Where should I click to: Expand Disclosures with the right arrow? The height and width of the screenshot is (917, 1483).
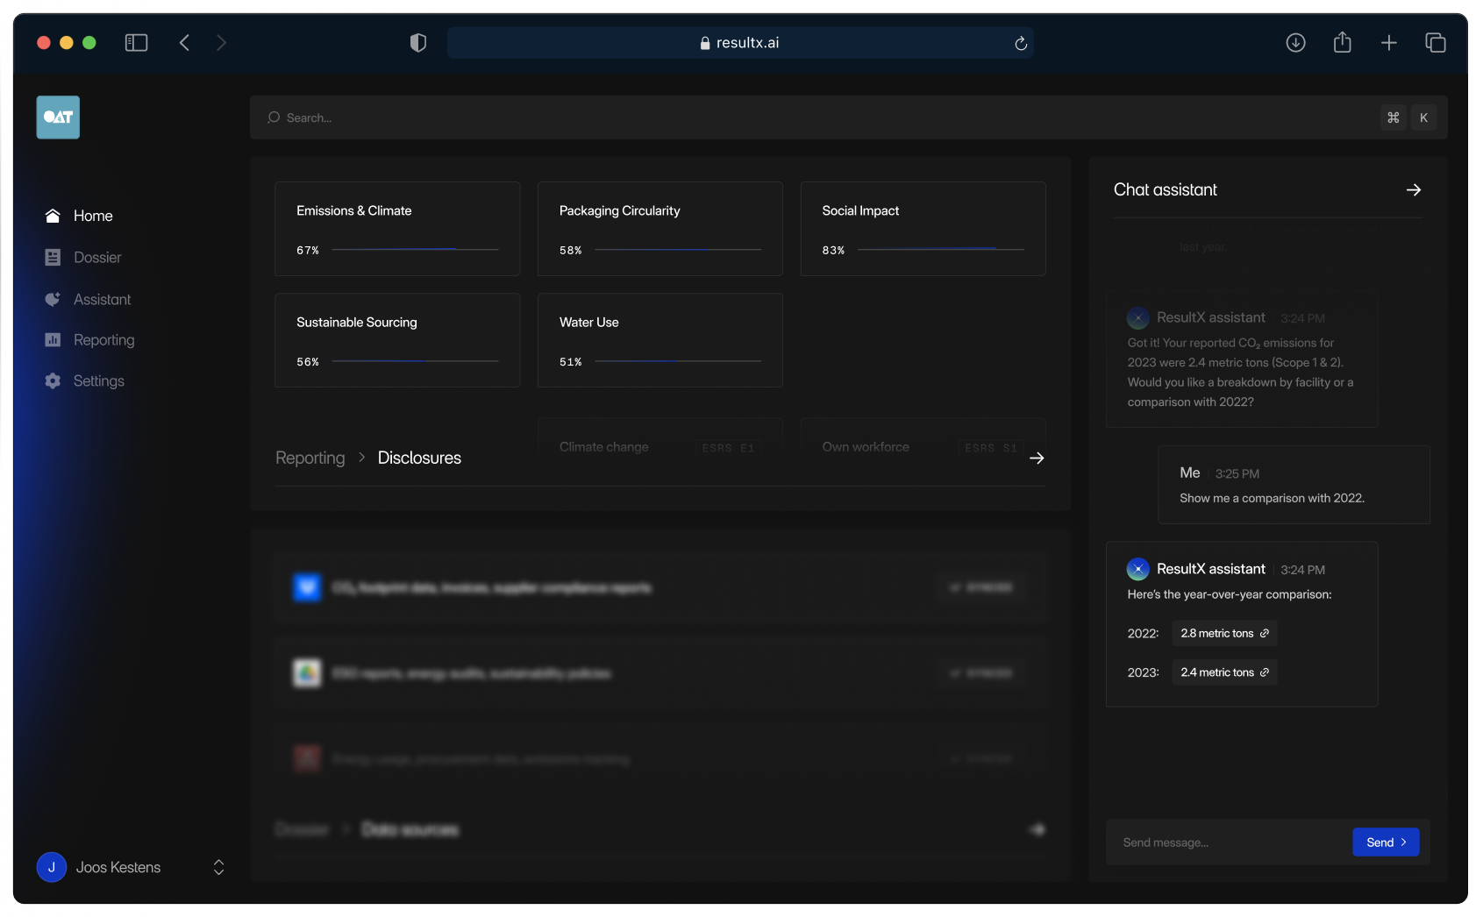[1037, 458]
